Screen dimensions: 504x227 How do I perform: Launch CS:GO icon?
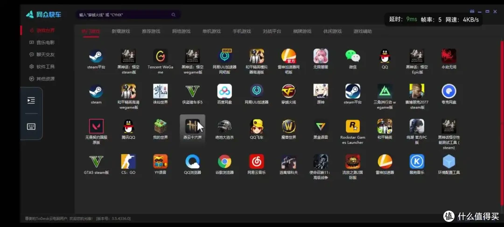pyautogui.click(x=128, y=162)
